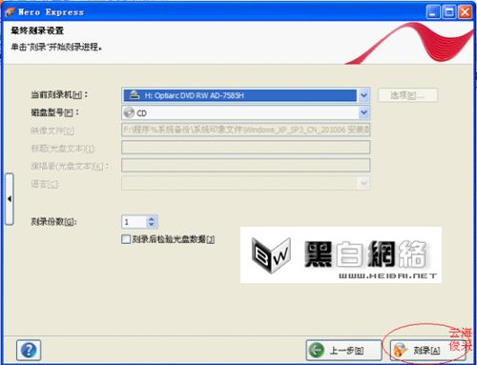Click the drive icon beside Optiarc DVD RW
The height and width of the screenshot is (365, 477).
[x=135, y=95]
